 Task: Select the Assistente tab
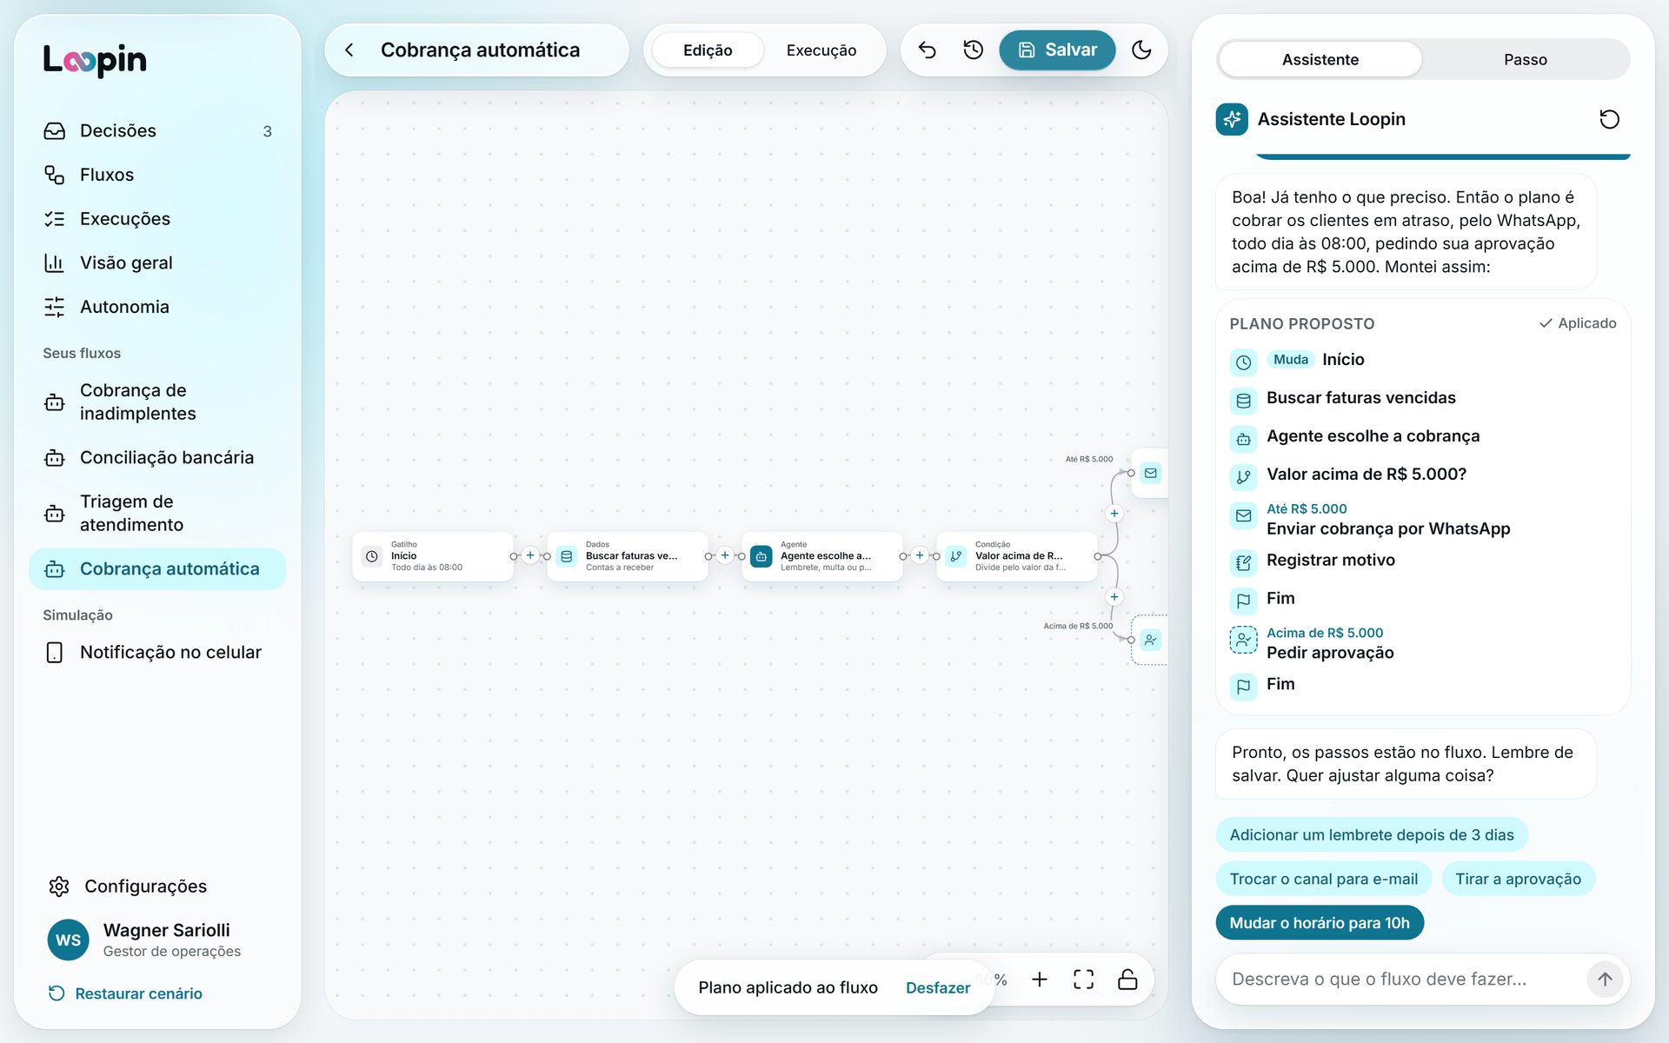pos(1320,59)
